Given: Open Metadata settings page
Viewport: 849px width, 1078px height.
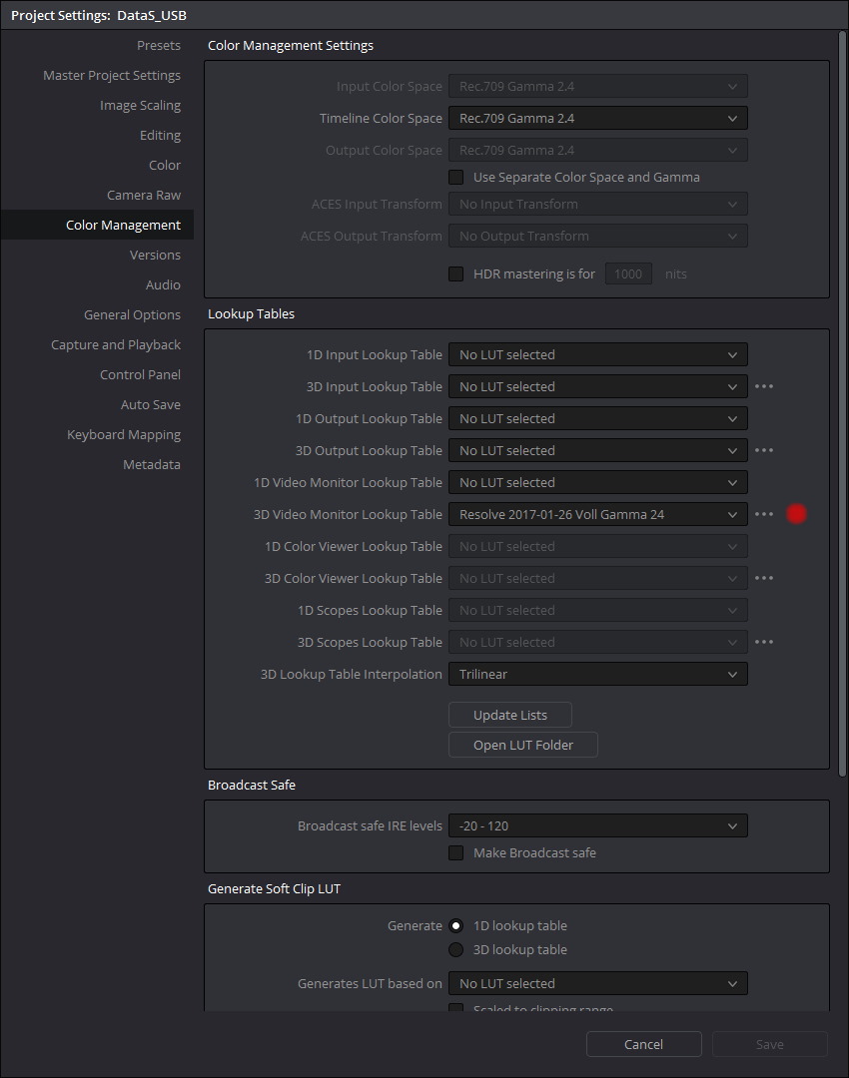Looking at the screenshot, I should [152, 465].
